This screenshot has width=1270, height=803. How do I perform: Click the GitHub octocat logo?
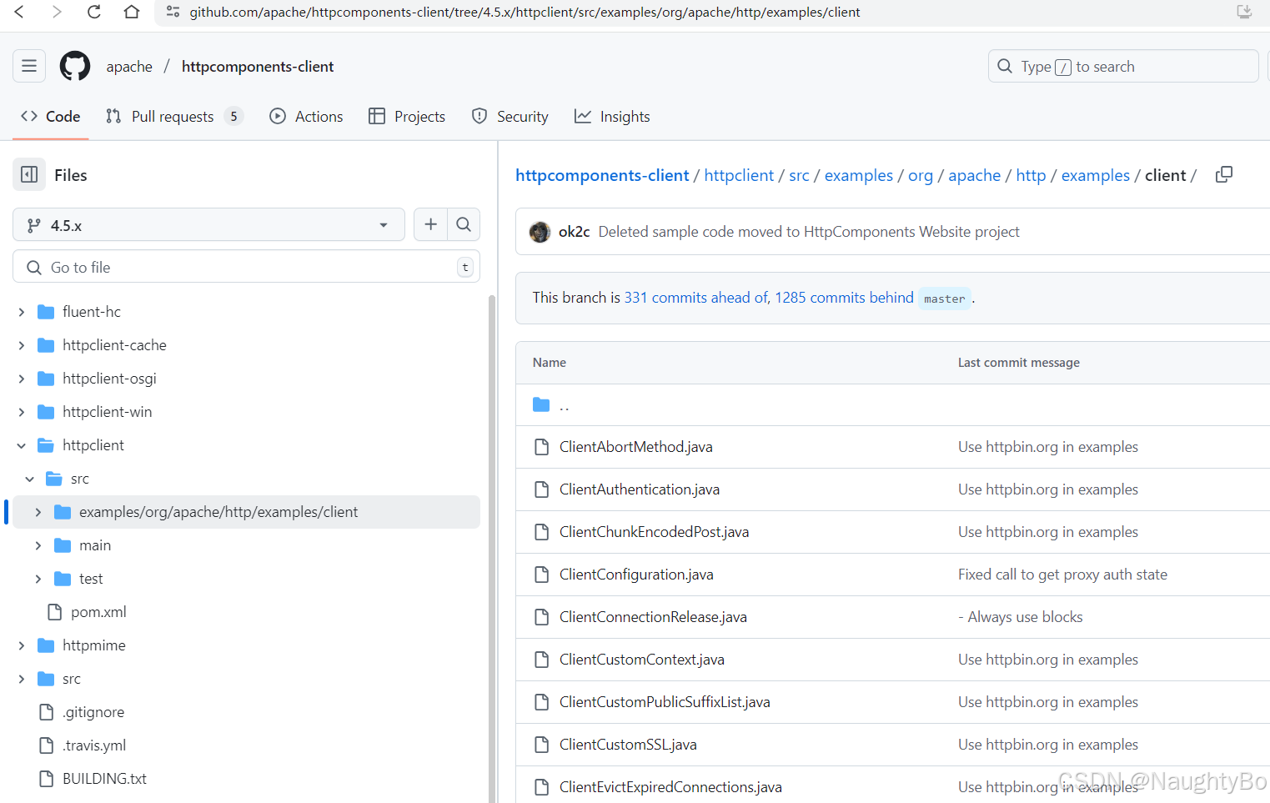point(75,66)
